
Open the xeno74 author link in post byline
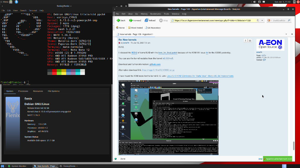click(126, 43)
